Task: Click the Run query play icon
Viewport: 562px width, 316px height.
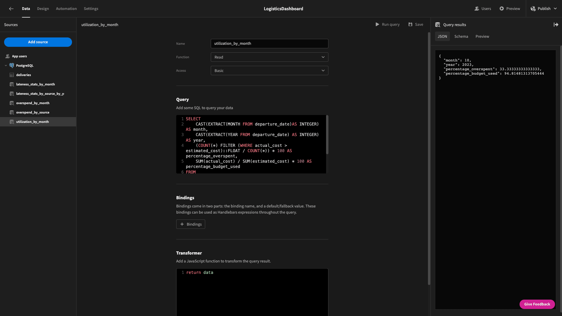Action: tap(377, 25)
